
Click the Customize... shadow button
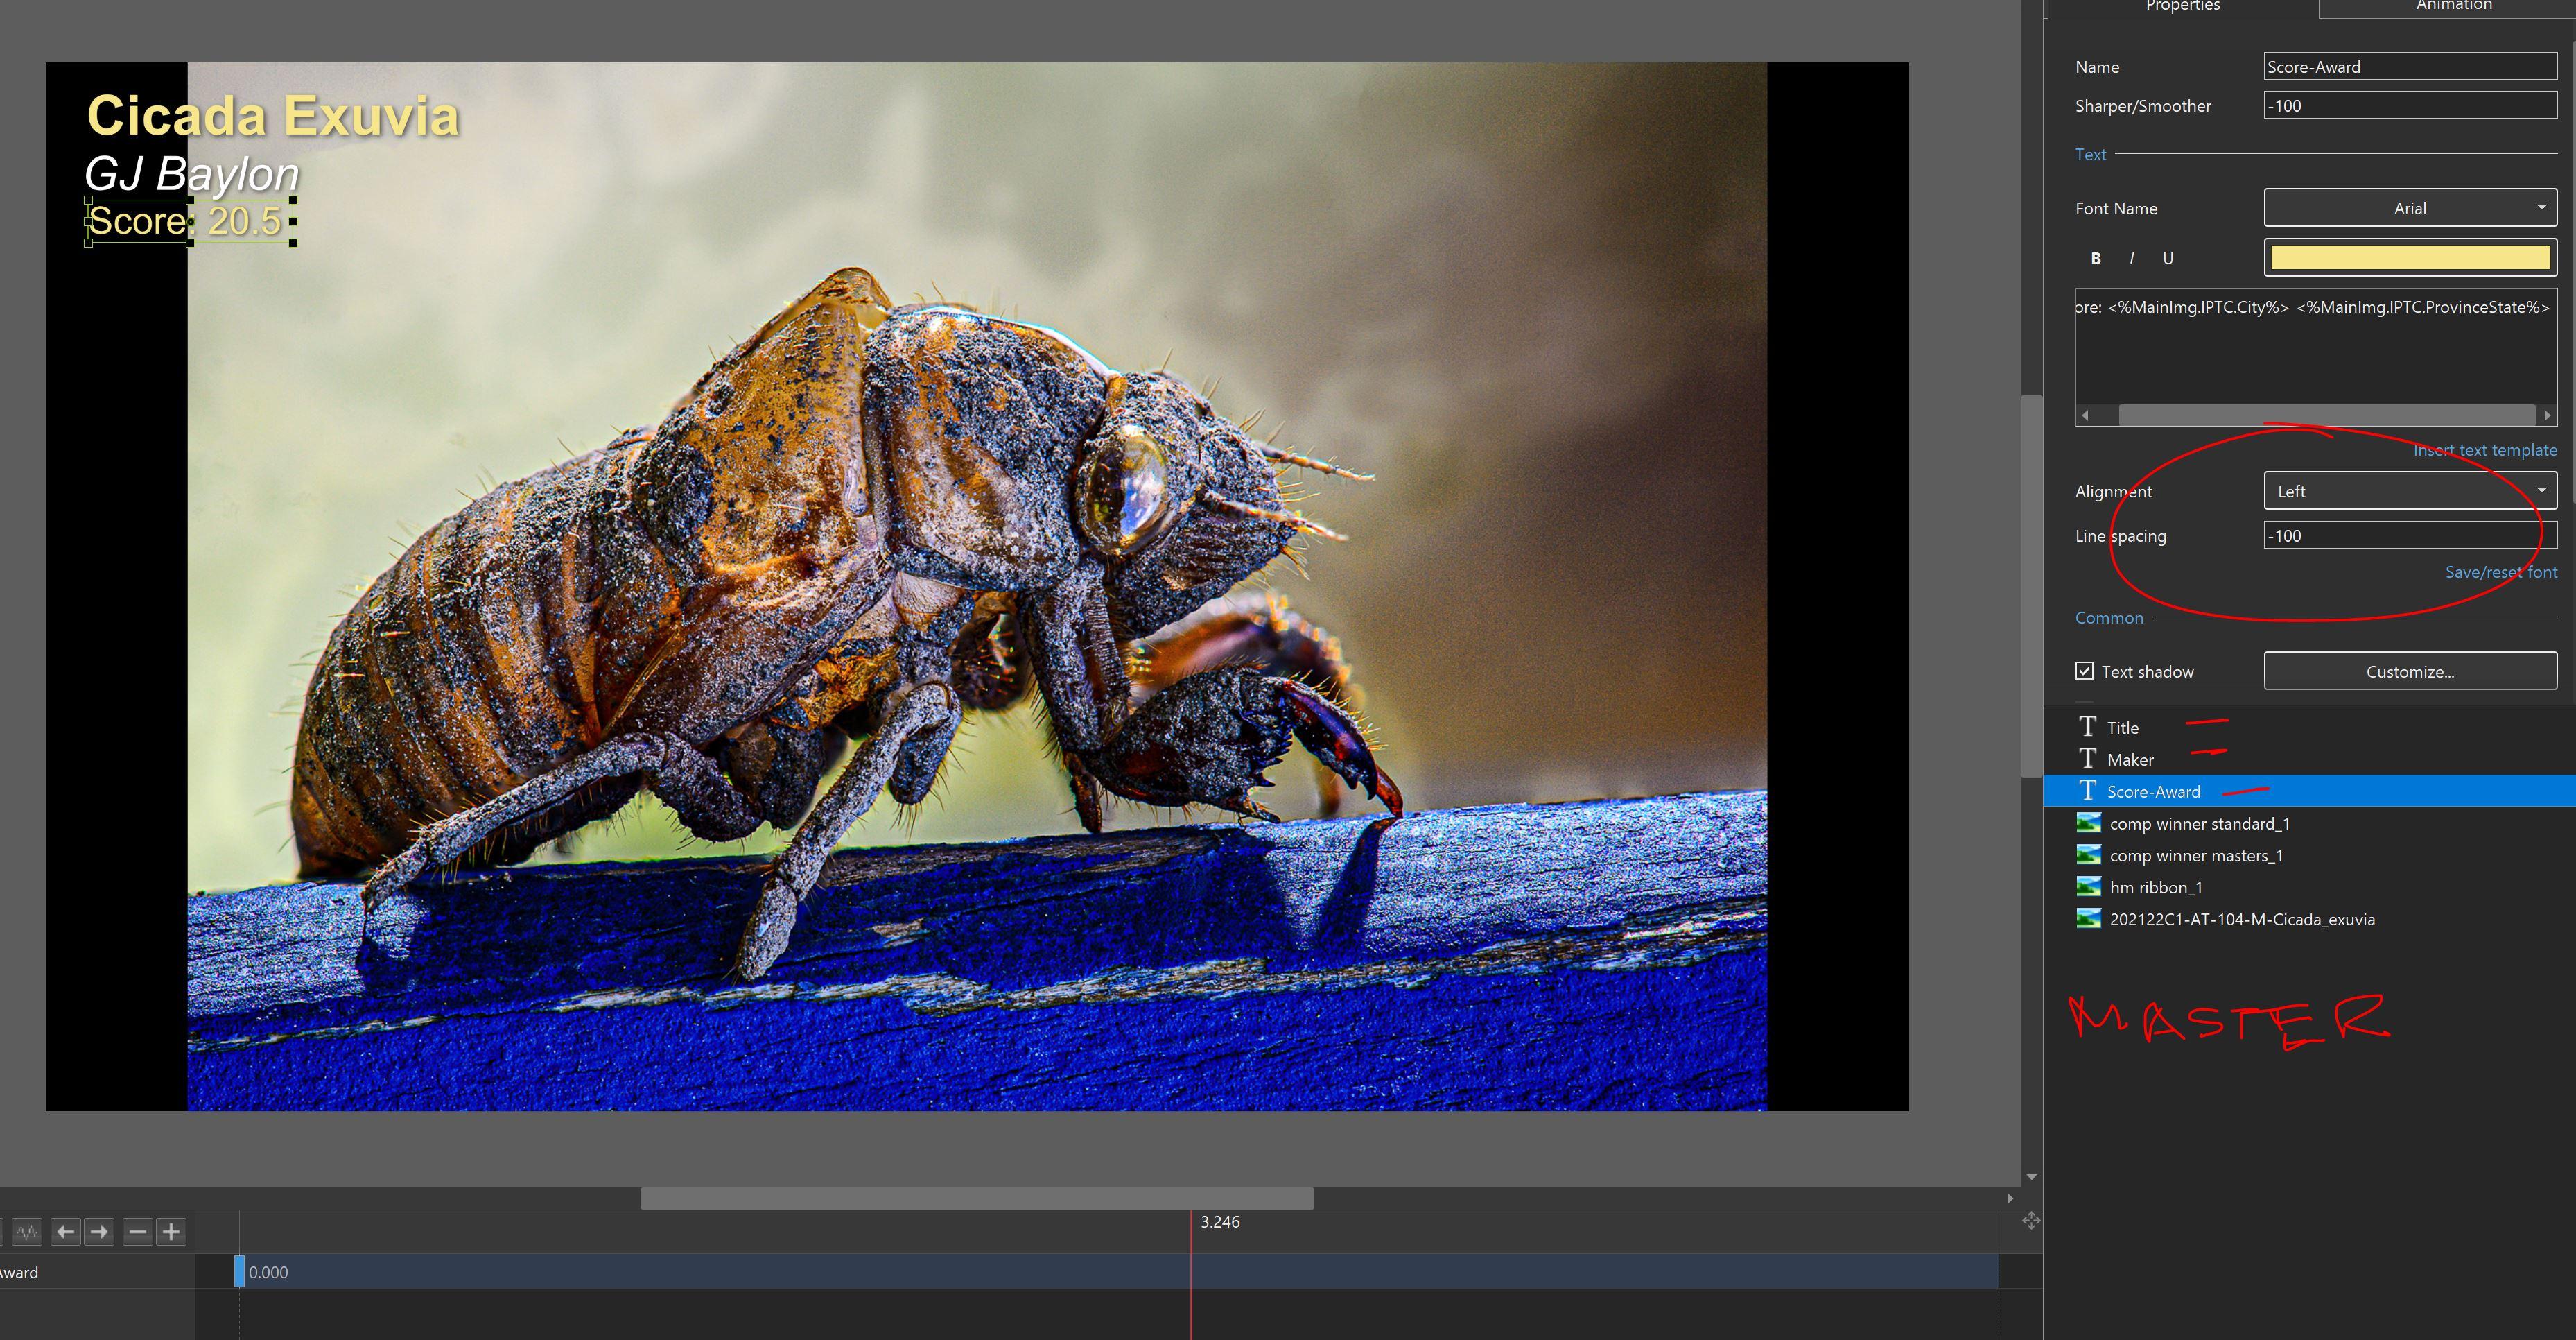2409,671
